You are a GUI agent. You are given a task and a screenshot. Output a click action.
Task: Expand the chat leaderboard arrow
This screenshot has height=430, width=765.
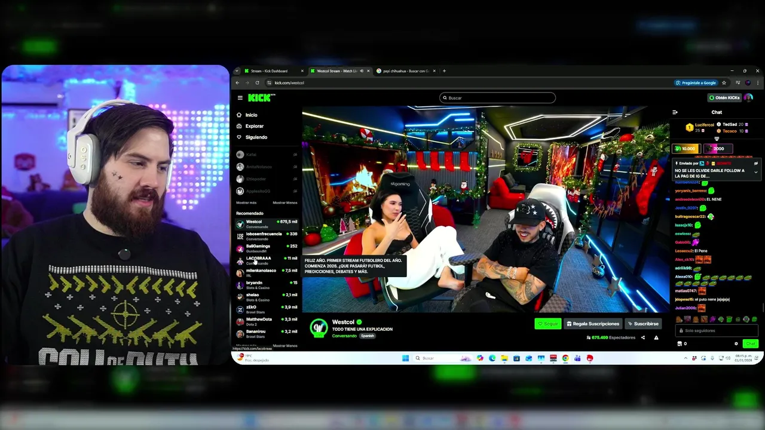[x=717, y=139]
